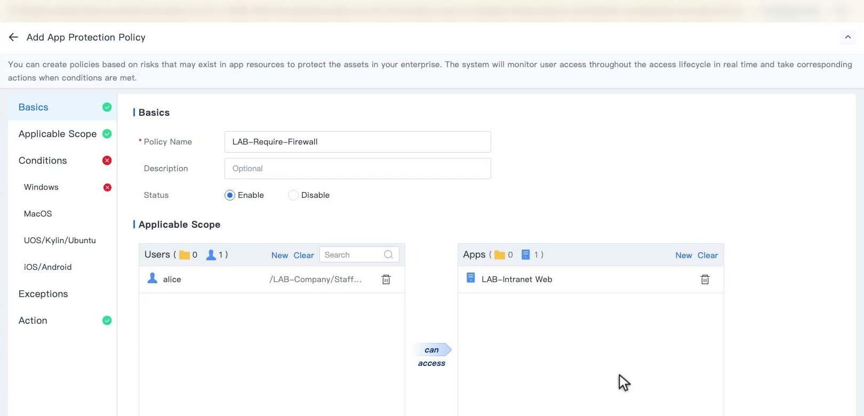Click the /LAB-Company/Staff... path text

pyautogui.click(x=316, y=279)
